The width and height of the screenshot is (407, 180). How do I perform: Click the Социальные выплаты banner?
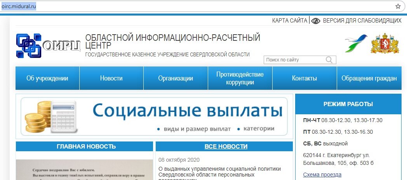click(154, 116)
